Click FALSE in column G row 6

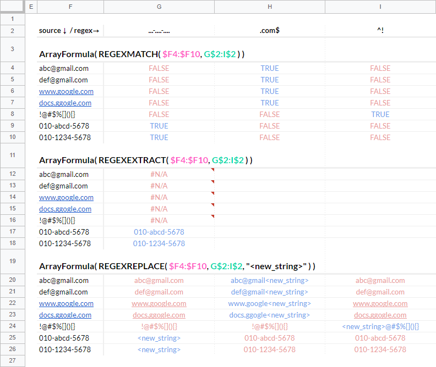(159, 92)
